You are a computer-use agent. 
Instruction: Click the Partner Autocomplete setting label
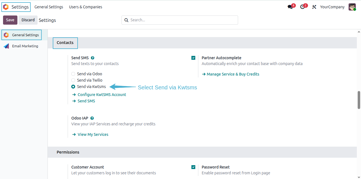[x=222, y=58]
